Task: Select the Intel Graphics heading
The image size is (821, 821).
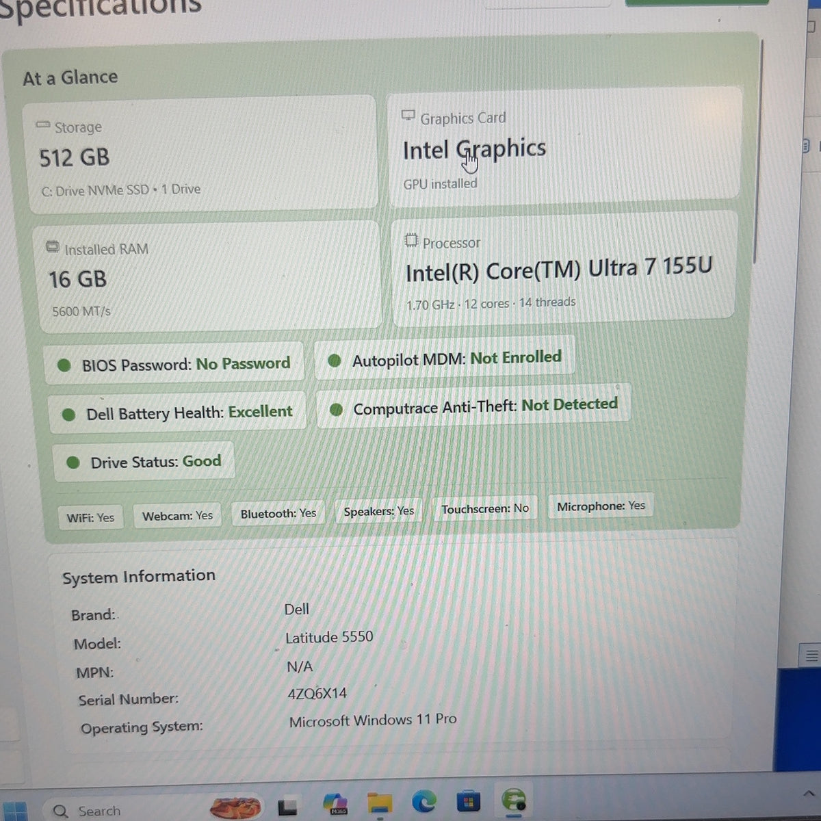Action: click(x=474, y=150)
